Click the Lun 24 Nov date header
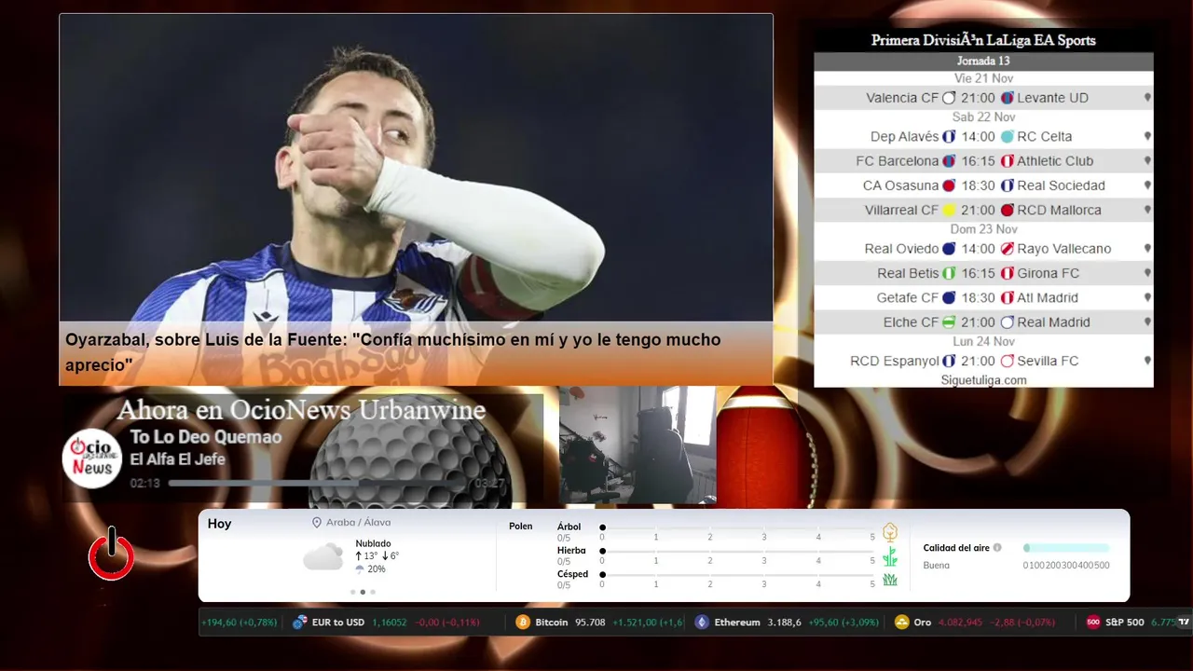The width and height of the screenshot is (1193, 671). click(983, 342)
